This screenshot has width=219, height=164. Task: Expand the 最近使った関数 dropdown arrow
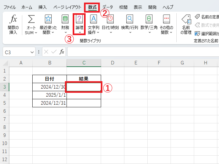(x=53, y=33)
